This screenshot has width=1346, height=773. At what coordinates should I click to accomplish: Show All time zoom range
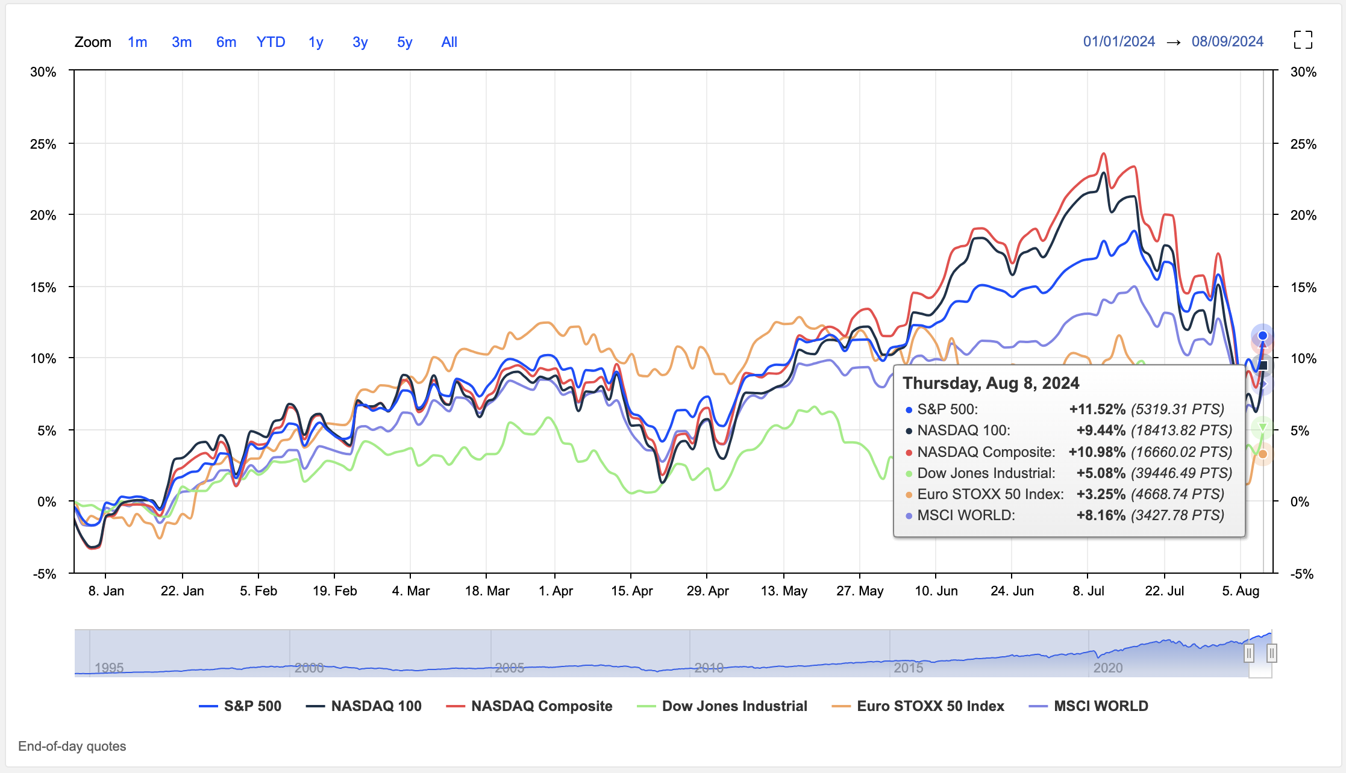[x=449, y=42]
